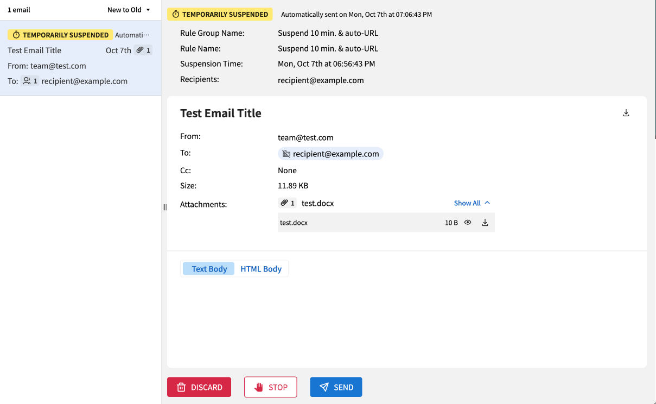The image size is (656, 404).
Task: Download the test.docx attachment
Action: click(485, 222)
